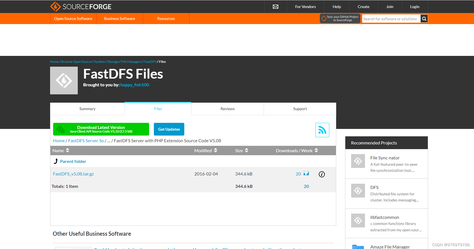Click the 2016-02-04 modified date
Image resolution: width=474 pixels, height=249 pixels.
pyautogui.click(x=206, y=174)
